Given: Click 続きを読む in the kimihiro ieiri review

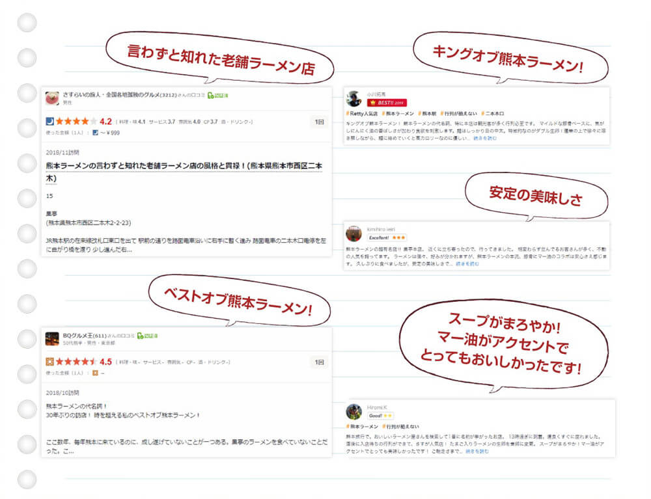Looking at the screenshot, I should 467,263.
